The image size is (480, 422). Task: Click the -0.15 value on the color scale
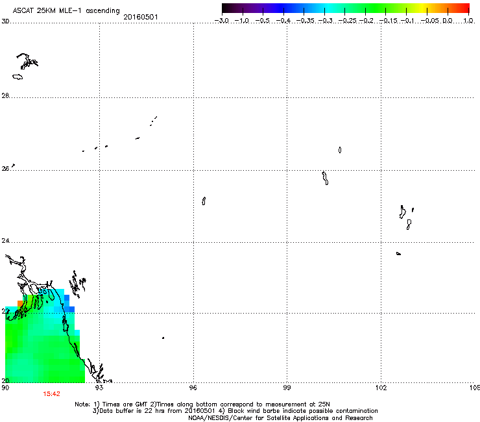tap(388, 21)
